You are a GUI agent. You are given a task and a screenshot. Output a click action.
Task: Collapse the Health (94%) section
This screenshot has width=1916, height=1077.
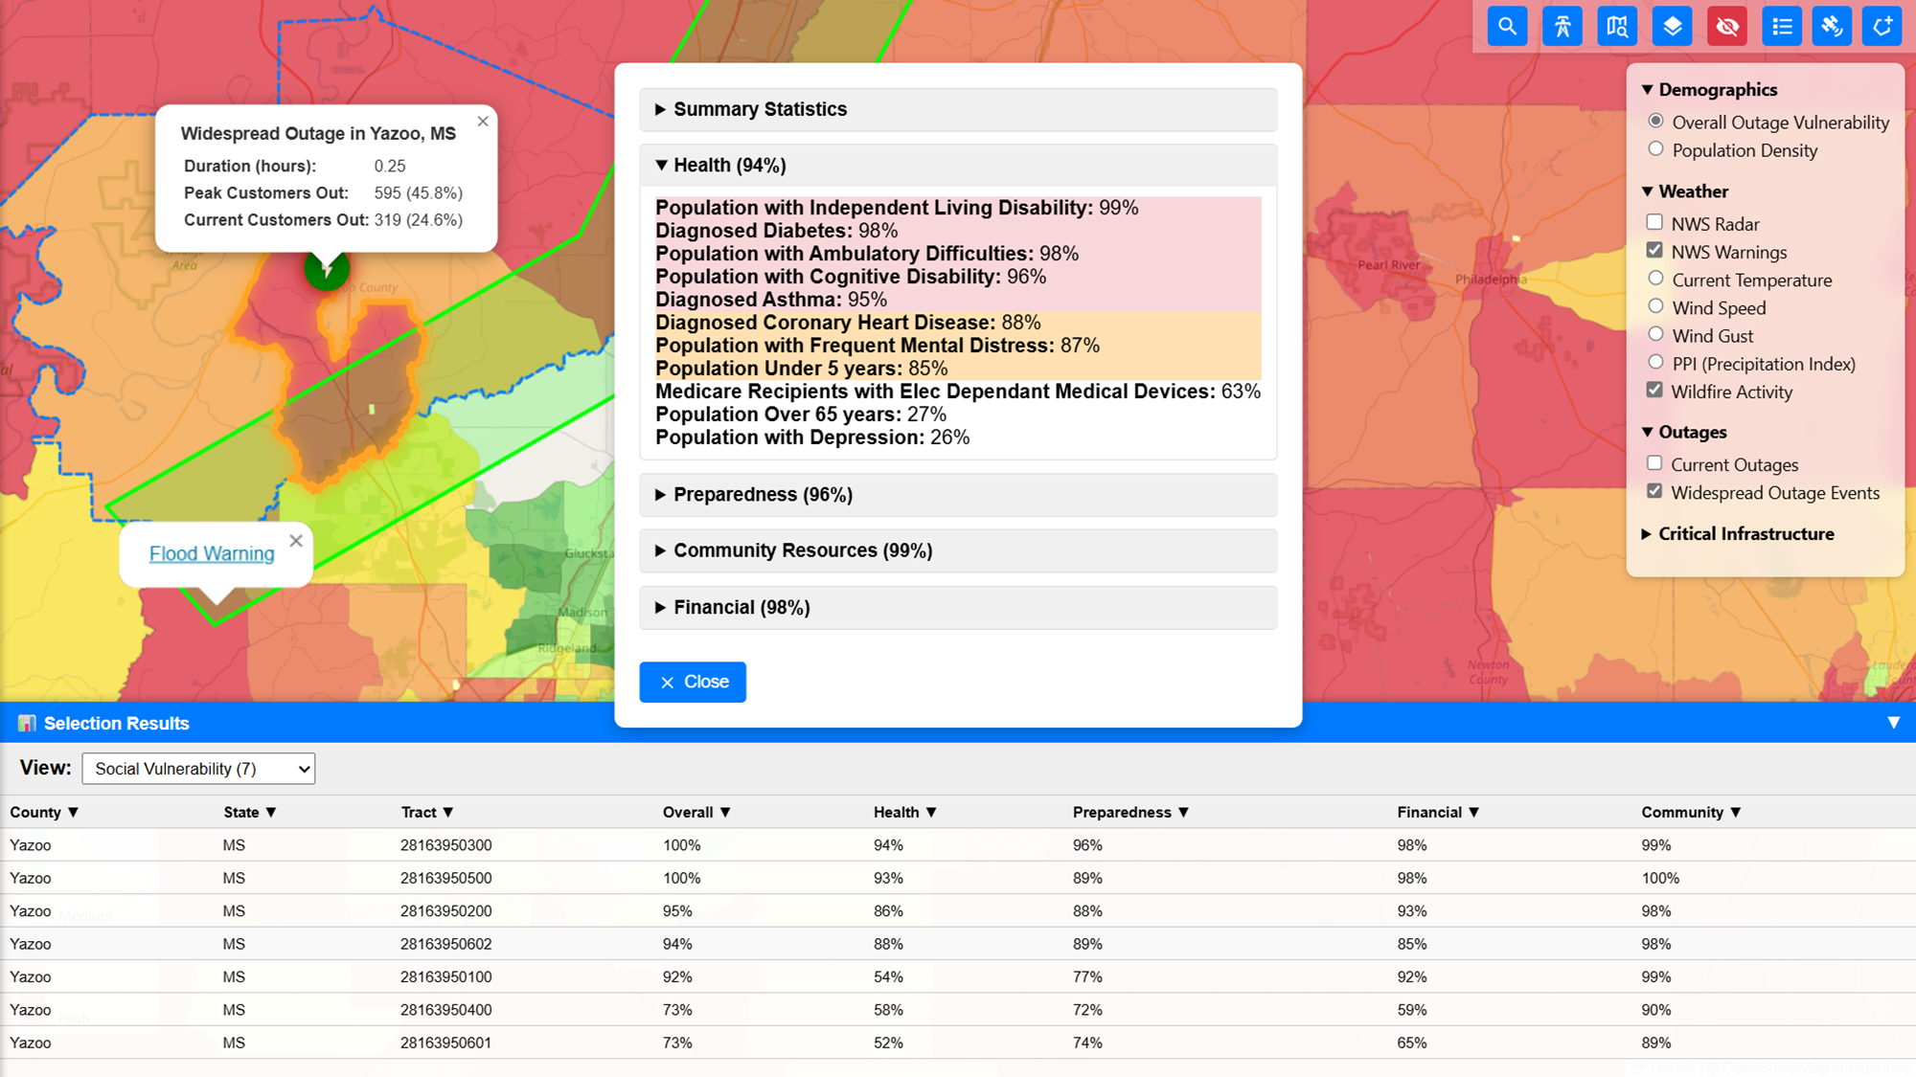[x=958, y=166]
